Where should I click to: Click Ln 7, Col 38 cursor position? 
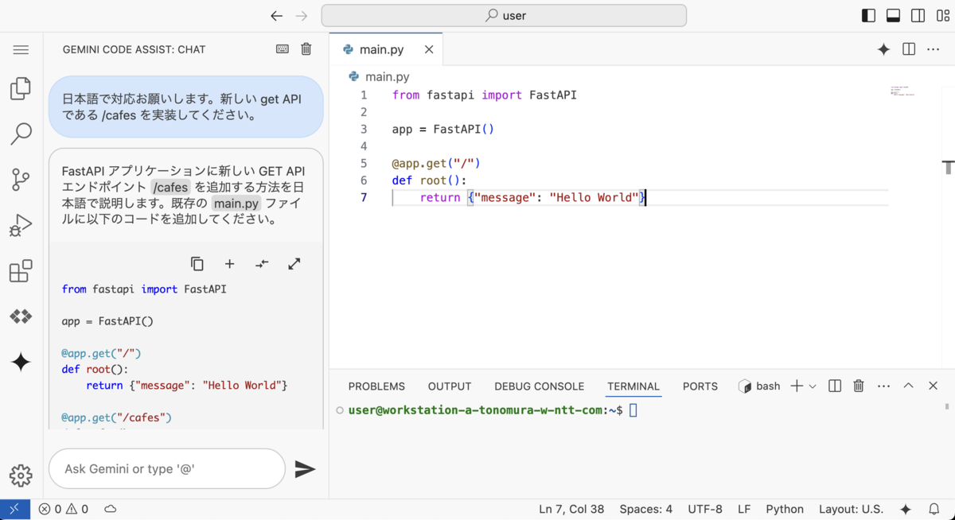(571, 509)
